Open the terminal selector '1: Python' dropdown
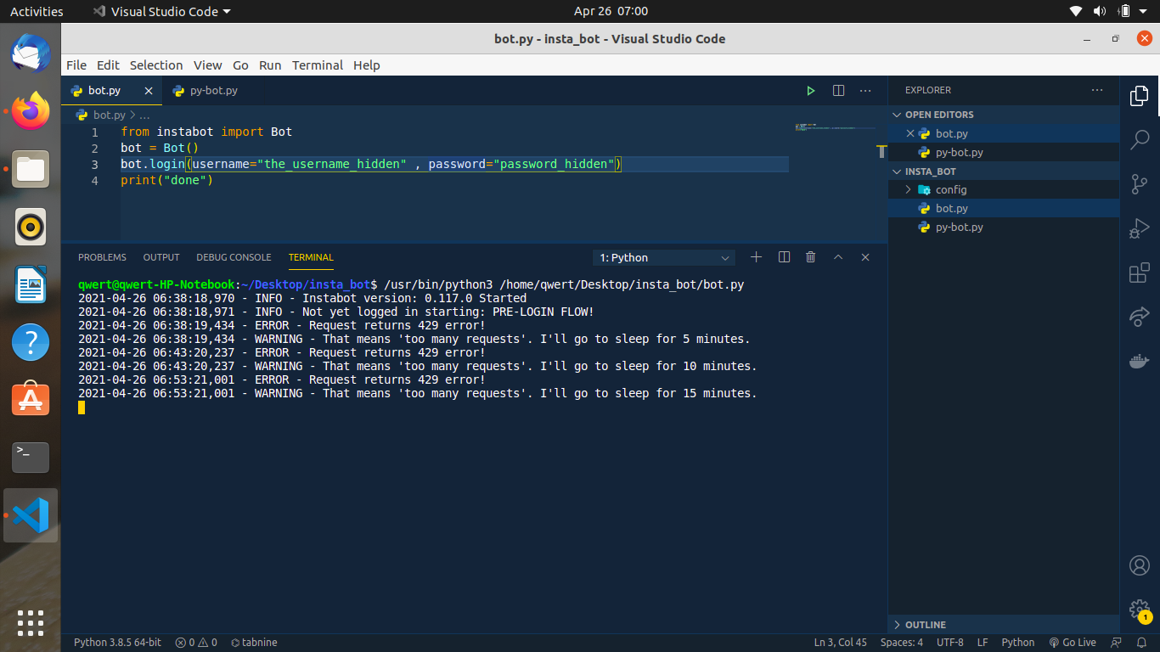Image resolution: width=1160 pixels, height=652 pixels. tap(665, 257)
